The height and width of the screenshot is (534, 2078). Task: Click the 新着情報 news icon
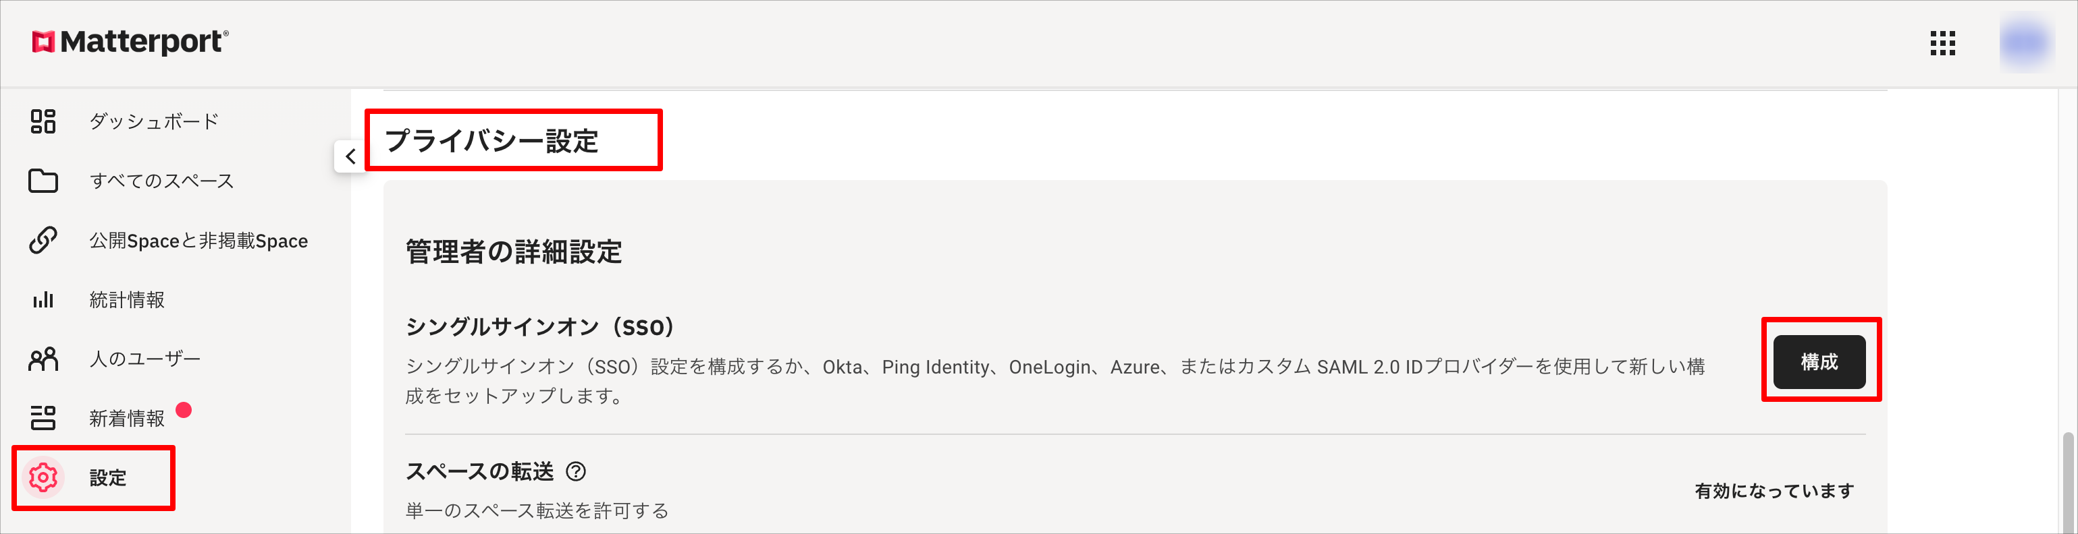coord(43,418)
